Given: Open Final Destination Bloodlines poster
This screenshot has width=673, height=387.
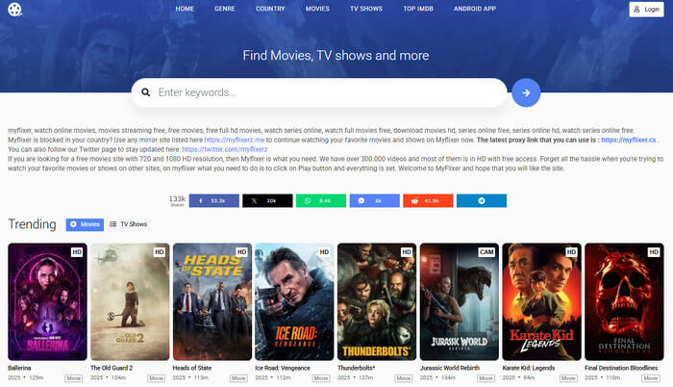Looking at the screenshot, I should point(624,301).
